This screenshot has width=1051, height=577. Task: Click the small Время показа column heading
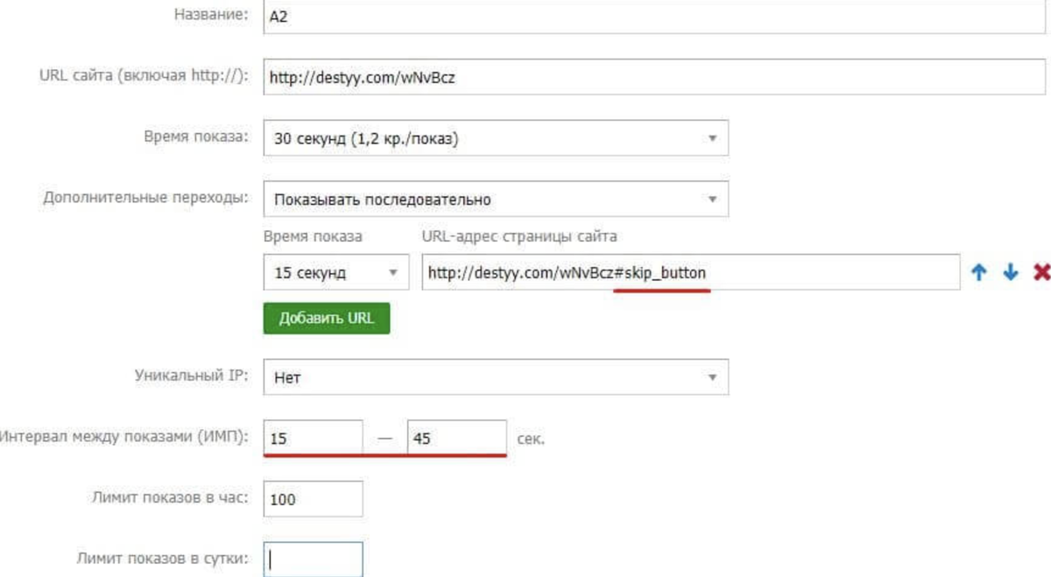[313, 236]
